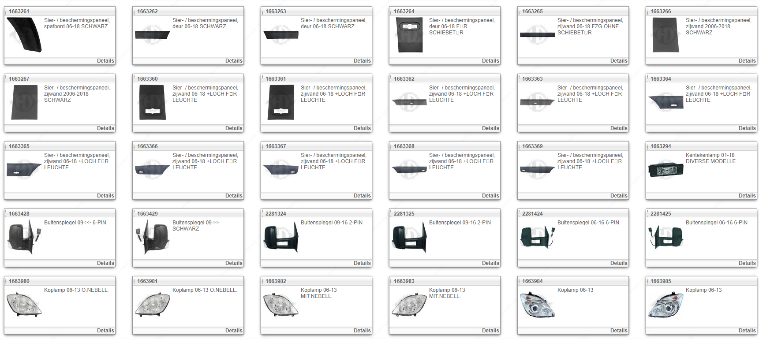Open Details for part 1663266
759x339 pixels.
coord(747,61)
